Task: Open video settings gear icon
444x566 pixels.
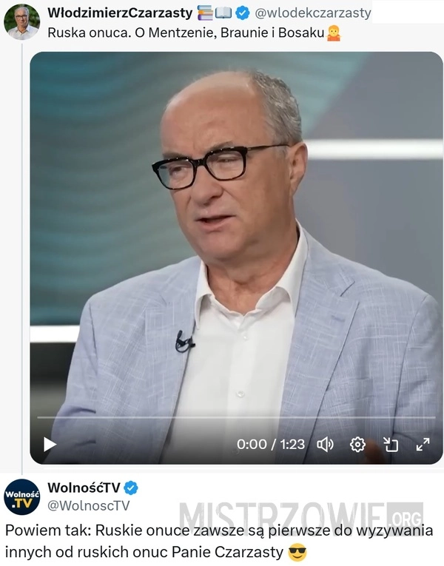Action: tap(357, 445)
